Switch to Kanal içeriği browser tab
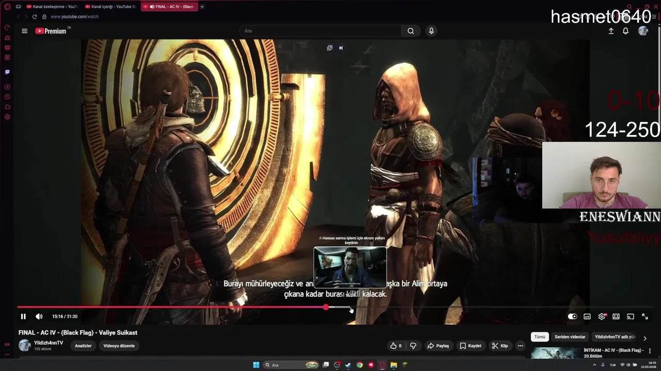 (110, 7)
